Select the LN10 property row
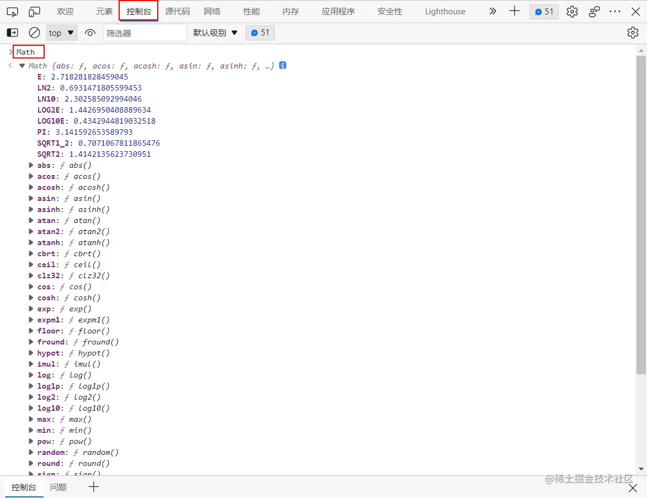Screen dimensions: 647x498 pyautogui.click(x=89, y=99)
